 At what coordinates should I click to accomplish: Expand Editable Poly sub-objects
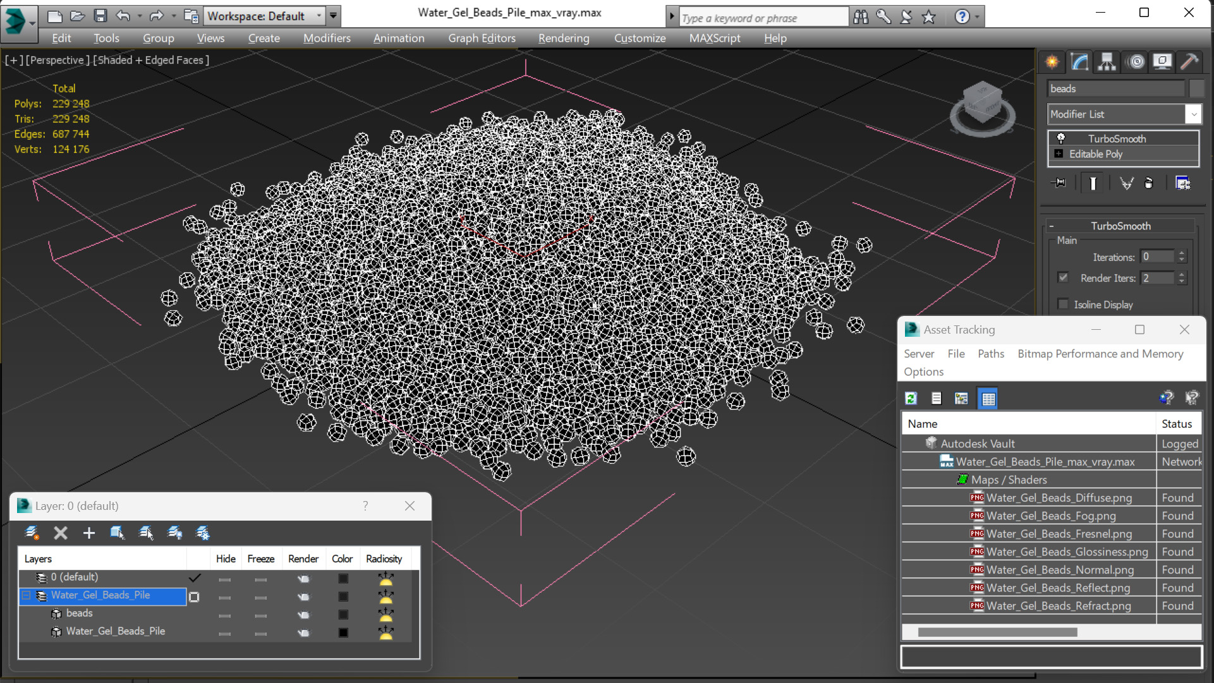pos(1059,154)
